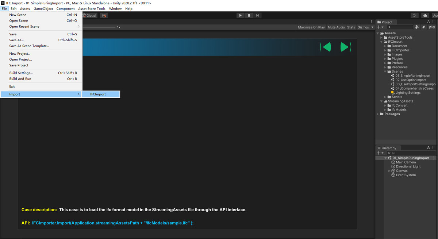Viewport: 438px width, 239px height.
Task: Click the Search by Type icon in Project
Action: point(417,27)
